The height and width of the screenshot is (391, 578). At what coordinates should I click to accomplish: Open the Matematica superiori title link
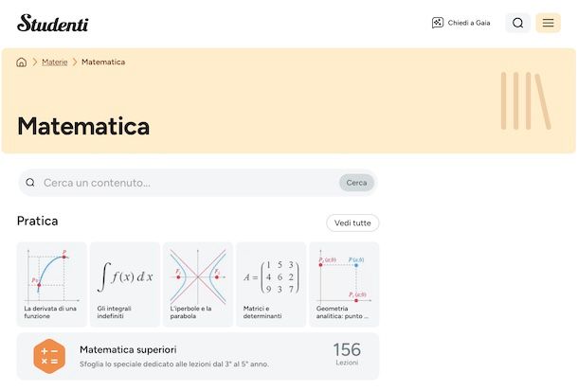pyautogui.click(x=128, y=349)
